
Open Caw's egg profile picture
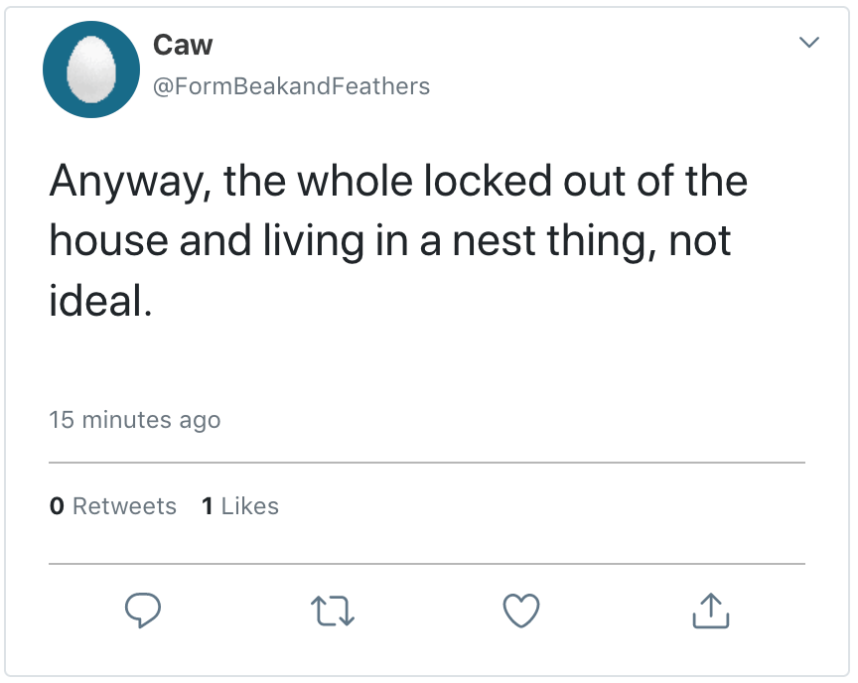(90, 69)
